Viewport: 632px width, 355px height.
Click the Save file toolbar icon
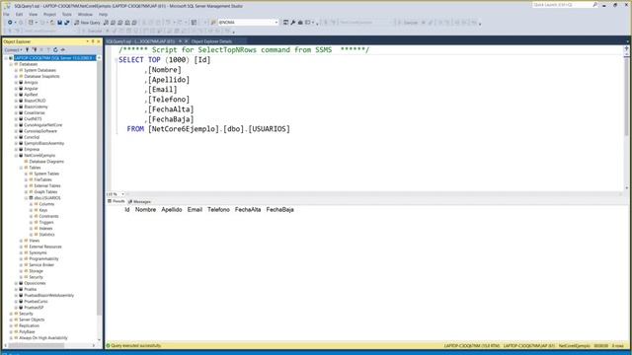pyautogui.click(x=59, y=23)
